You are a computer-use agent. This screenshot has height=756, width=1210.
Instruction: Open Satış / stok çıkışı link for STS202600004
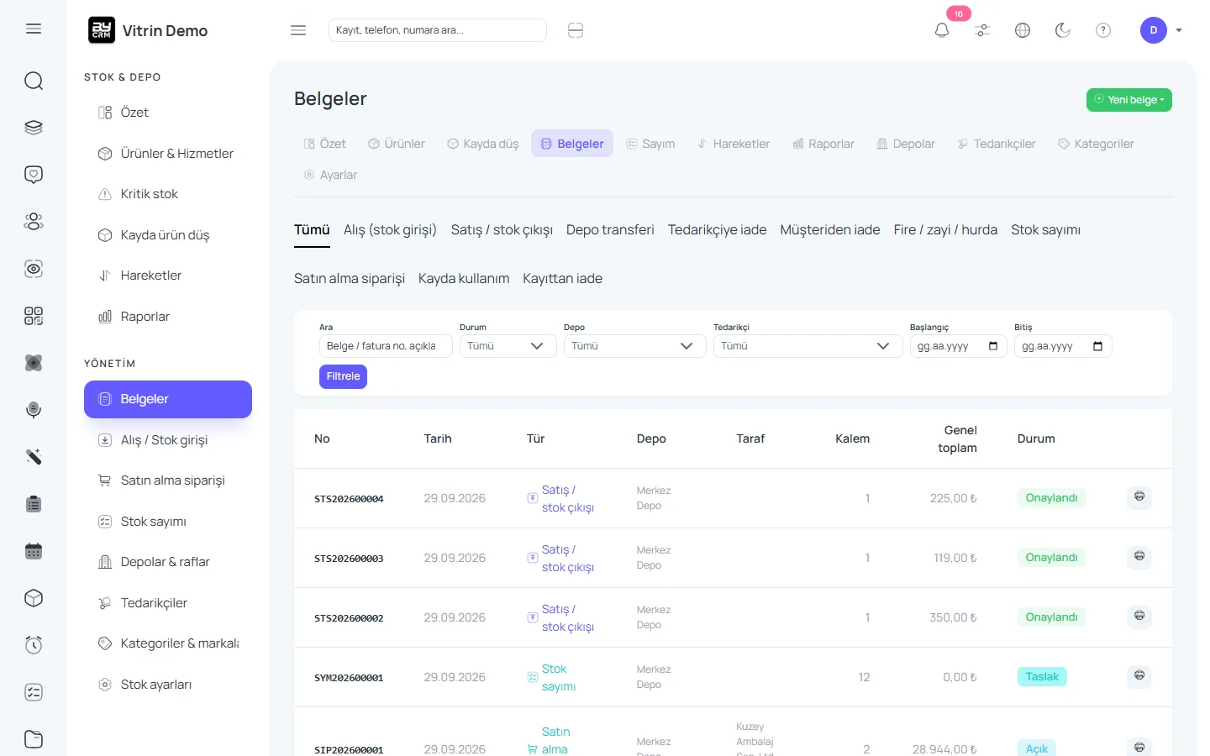pyautogui.click(x=567, y=498)
